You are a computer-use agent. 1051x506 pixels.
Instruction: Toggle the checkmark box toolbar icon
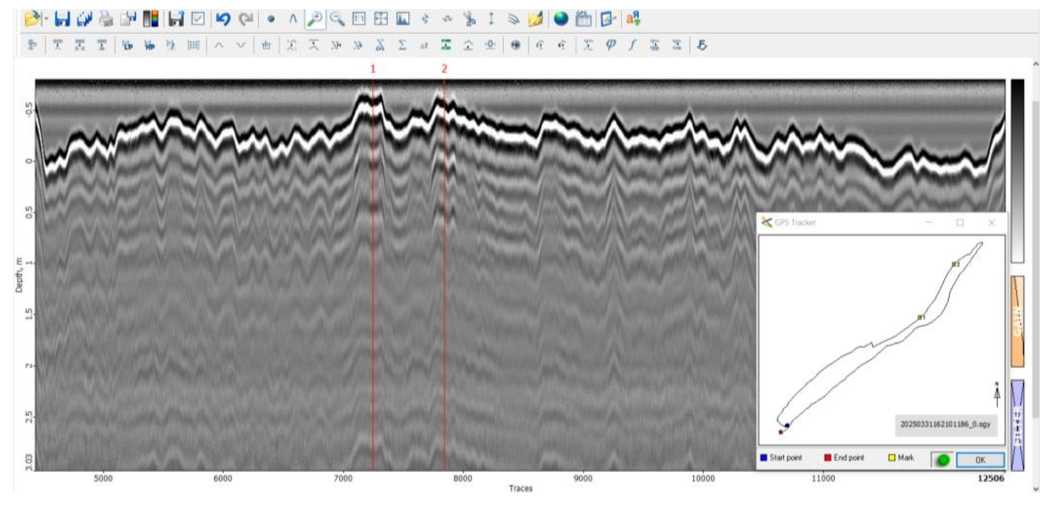pyautogui.click(x=198, y=19)
